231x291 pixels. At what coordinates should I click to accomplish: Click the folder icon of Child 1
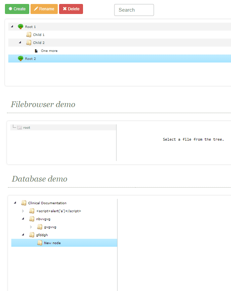click(29, 35)
